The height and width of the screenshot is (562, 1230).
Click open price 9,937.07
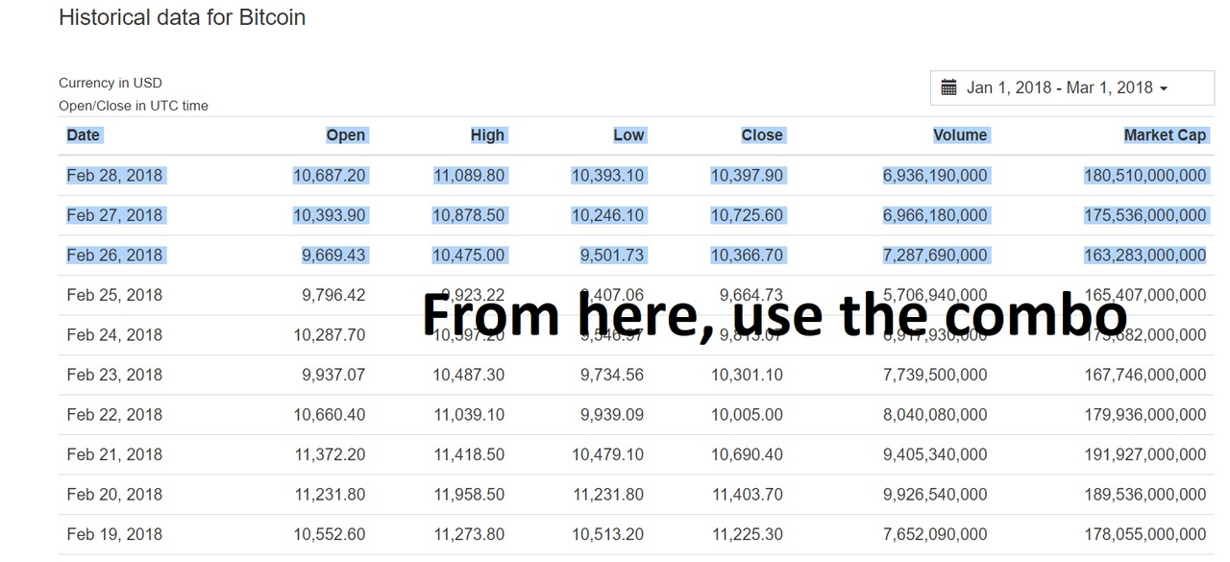333,375
